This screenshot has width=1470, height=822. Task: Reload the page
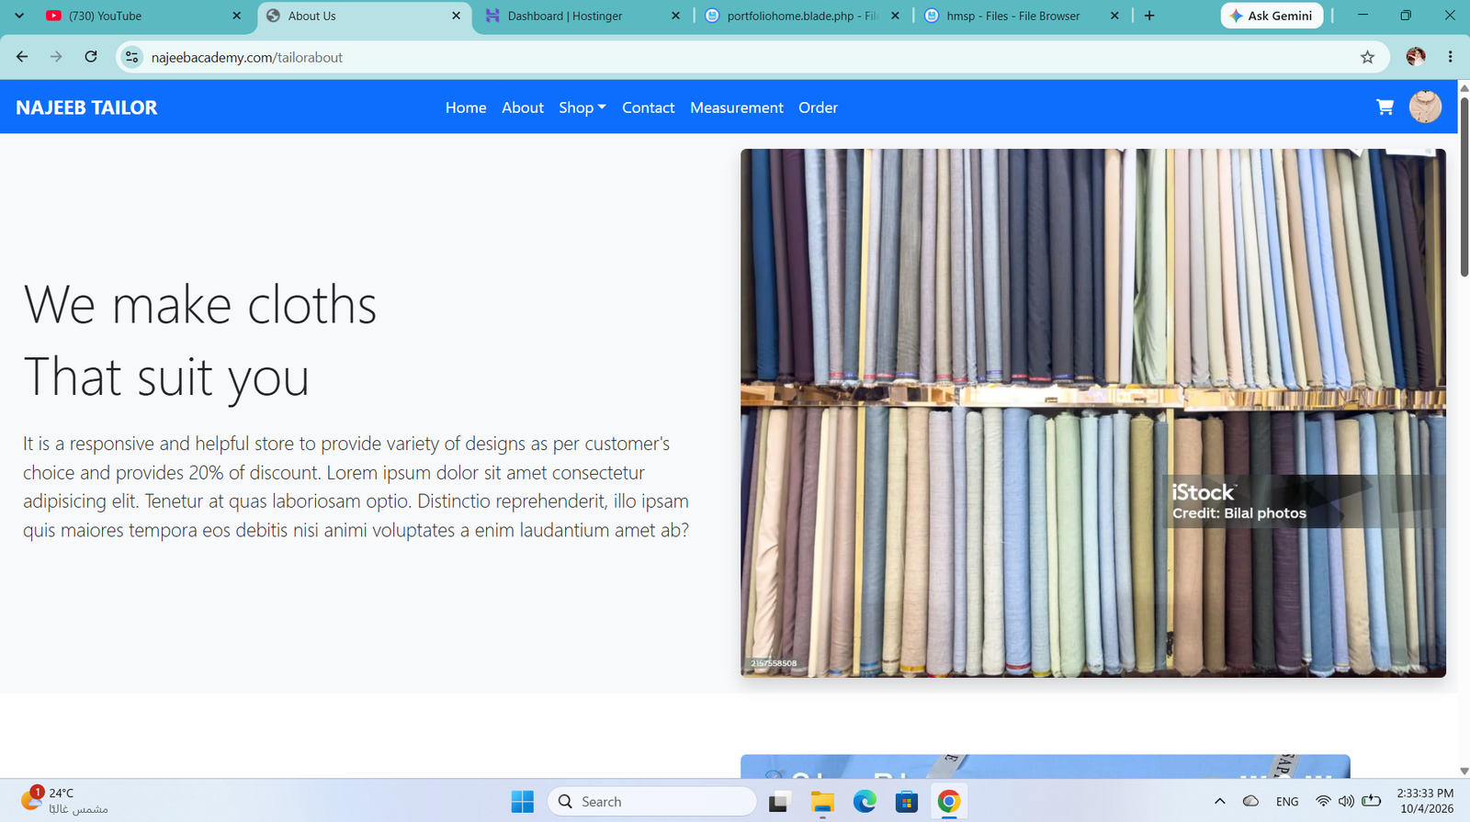[91, 57]
